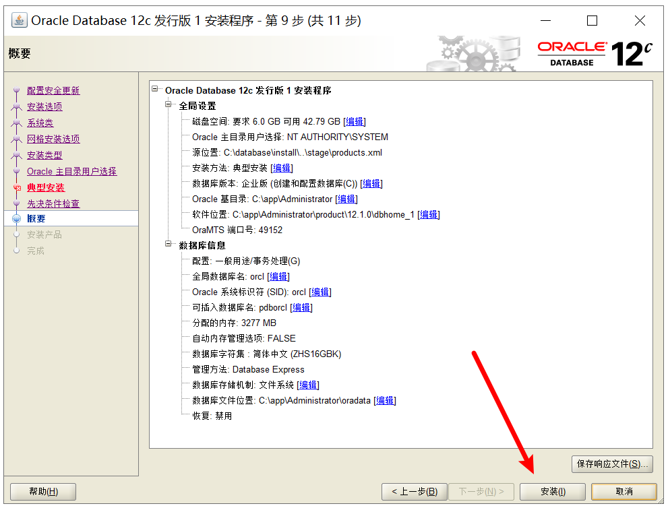668x508 pixels.
Task: Edit the 磁盘空间 setting
Action: (x=355, y=121)
